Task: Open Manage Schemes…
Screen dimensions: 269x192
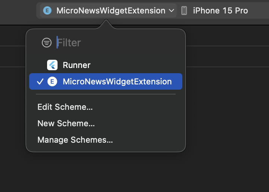Action: [75, 140]
